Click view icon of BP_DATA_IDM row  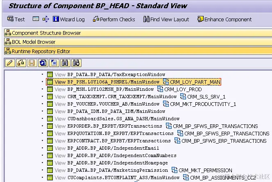click(x=50, y=111)
